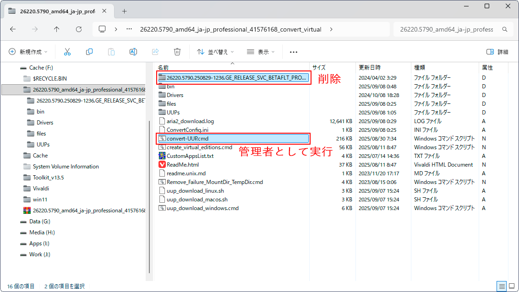The image size is (519, 292).
Task: Select the archive file icon in tree
Action: tap(27, 211)
